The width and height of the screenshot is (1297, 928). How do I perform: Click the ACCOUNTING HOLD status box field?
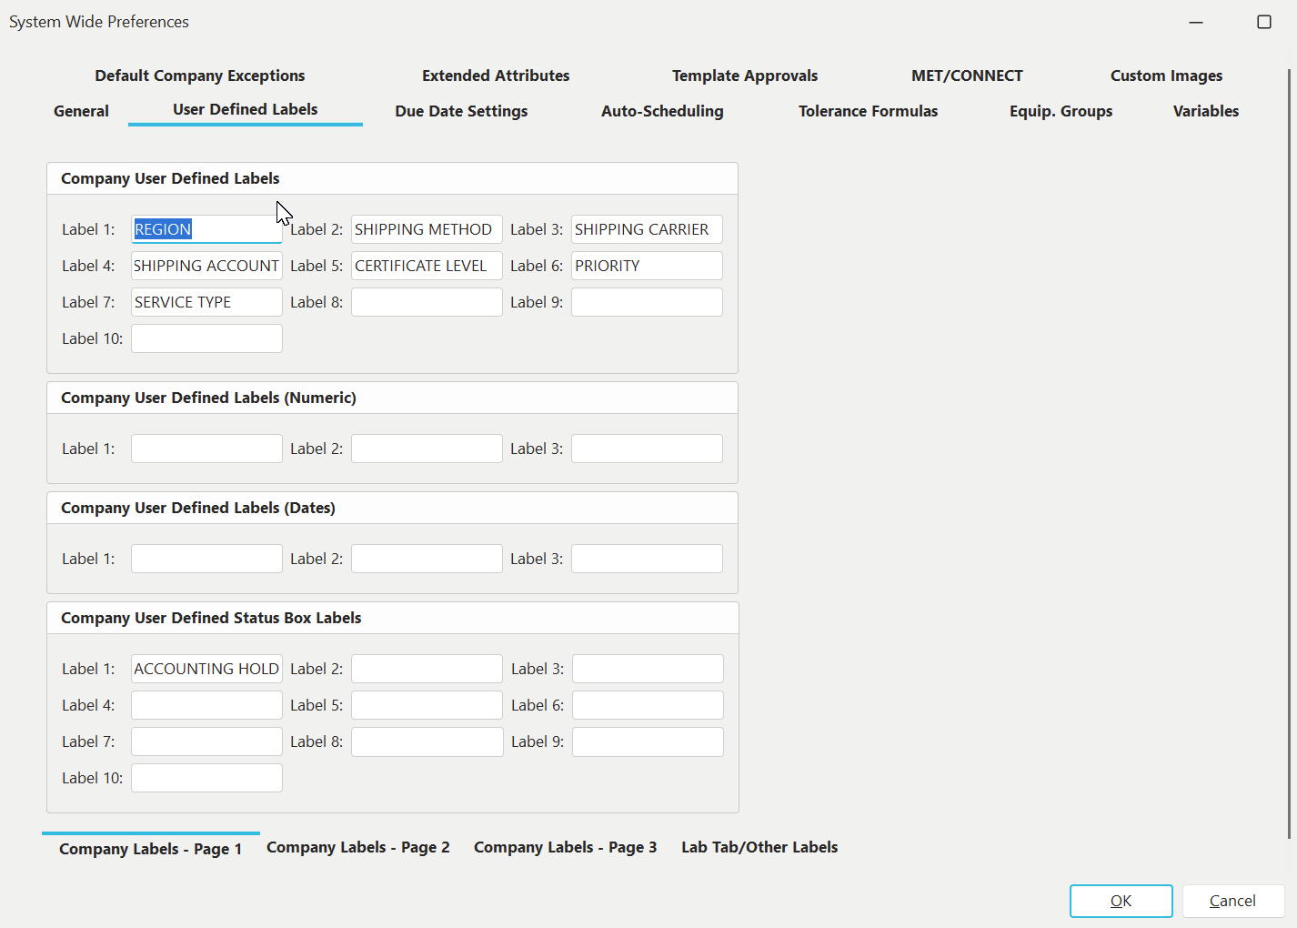click(x=206, y=669)
